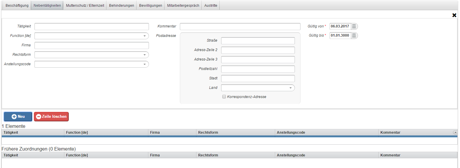Open column options arrow in Kommentar header
This screenshot has height=168, width=460.
tap(455, 133)
